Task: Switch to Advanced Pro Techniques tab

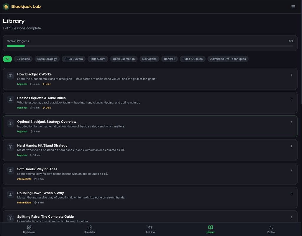Action: tap(228, 59)
